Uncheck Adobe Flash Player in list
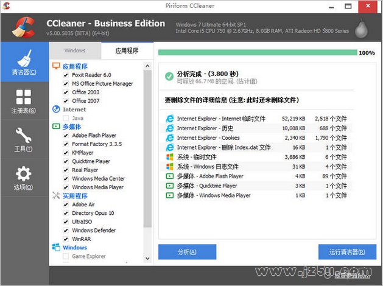The image size is (383, 286). tap(66, 136)
